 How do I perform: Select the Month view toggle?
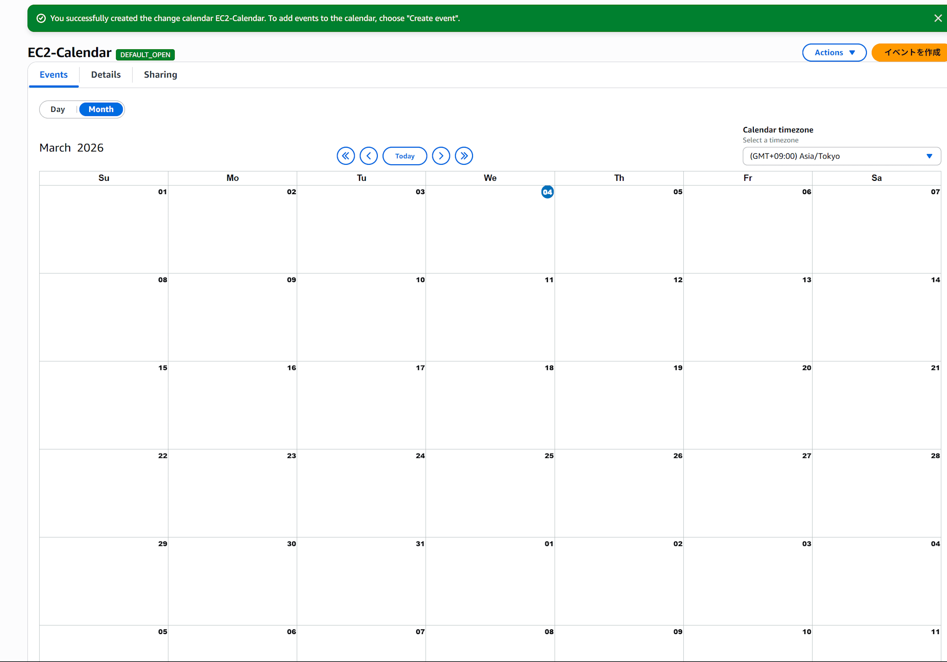tap(101, 109)
